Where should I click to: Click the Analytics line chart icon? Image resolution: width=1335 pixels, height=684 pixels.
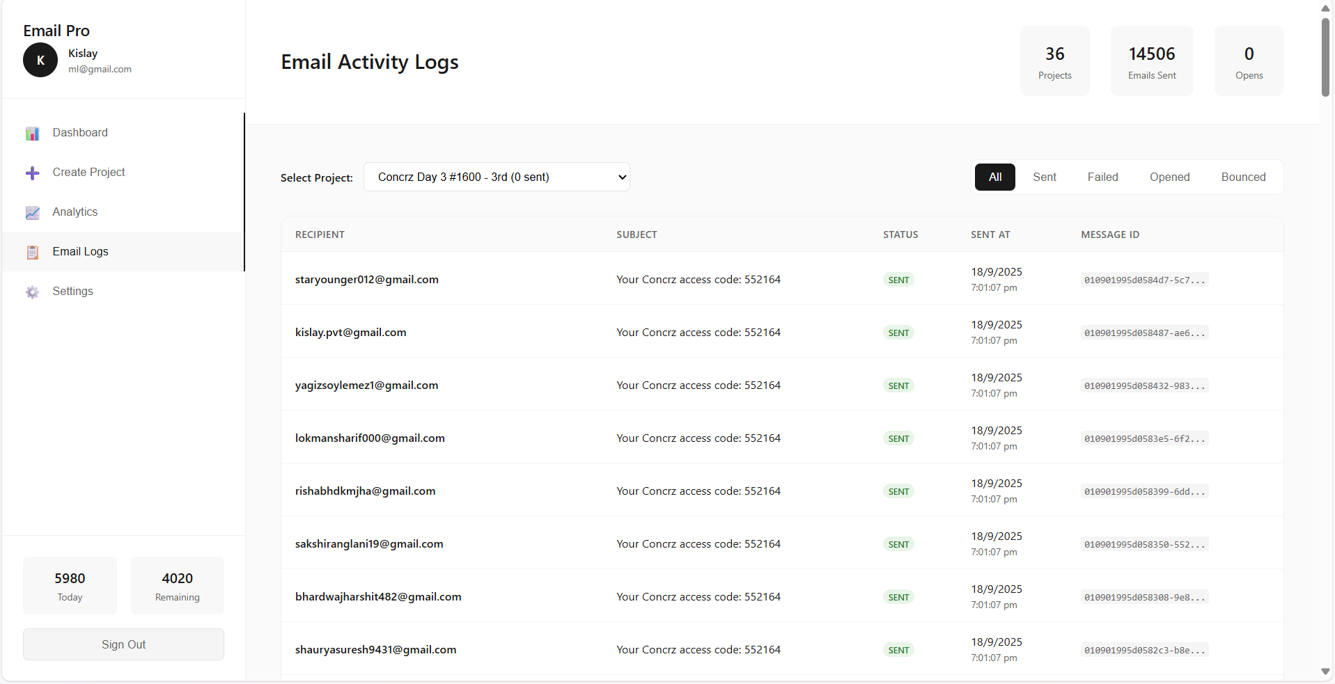33,213
